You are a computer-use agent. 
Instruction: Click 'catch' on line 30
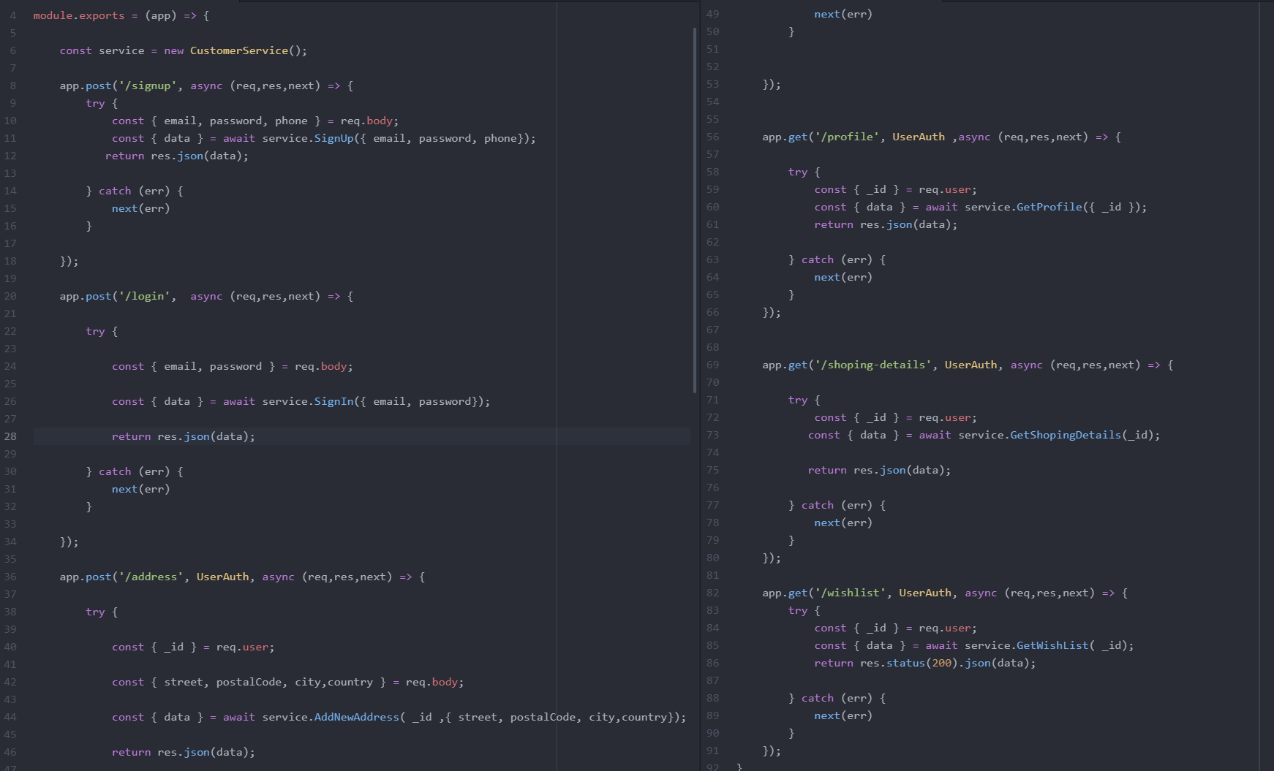(x=115, y=471)
